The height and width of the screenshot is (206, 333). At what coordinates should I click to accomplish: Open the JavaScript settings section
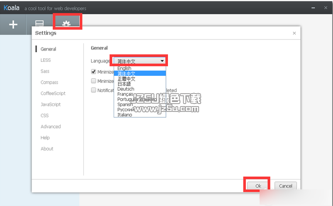[51, 104]
